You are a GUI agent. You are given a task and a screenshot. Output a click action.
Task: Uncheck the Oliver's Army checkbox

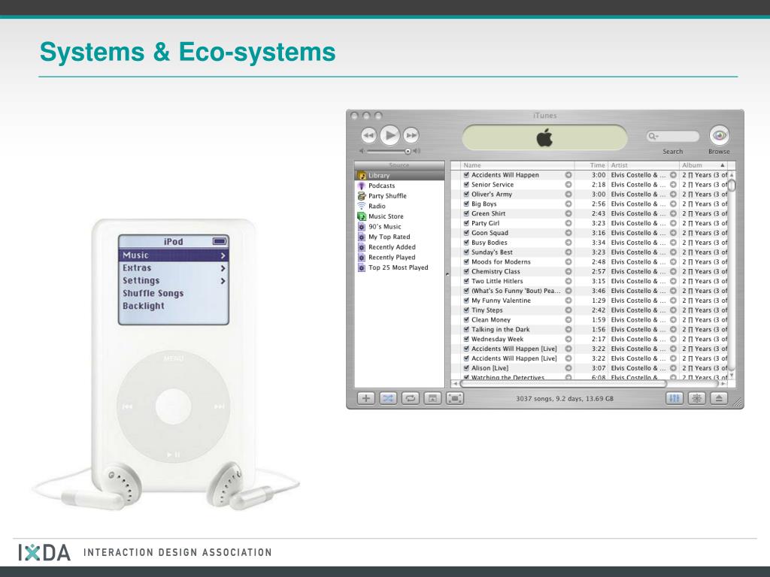click(466, 195)
